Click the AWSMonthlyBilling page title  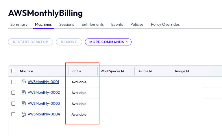coord(45,13)
